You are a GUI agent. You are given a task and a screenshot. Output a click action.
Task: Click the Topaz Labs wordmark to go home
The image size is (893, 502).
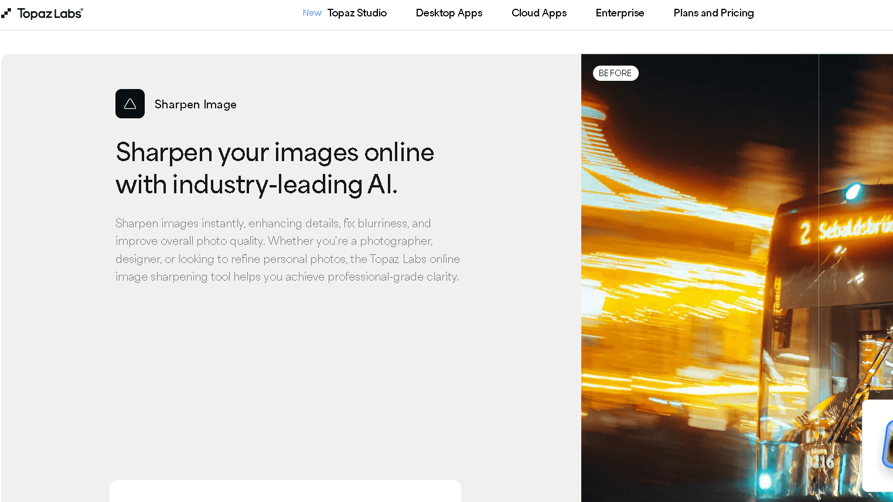[50, 13]
